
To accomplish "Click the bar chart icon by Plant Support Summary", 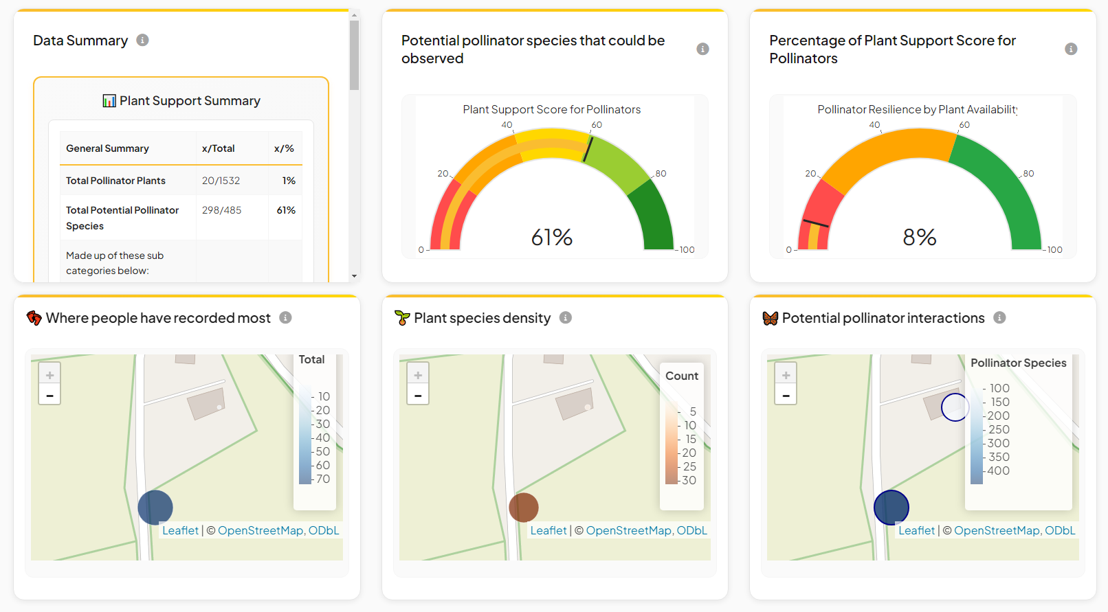I will pos(109,101).
